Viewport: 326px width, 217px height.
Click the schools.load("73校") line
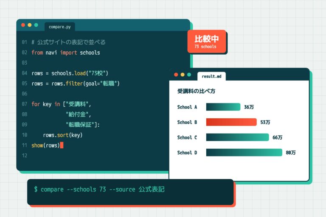click(70, 73)
